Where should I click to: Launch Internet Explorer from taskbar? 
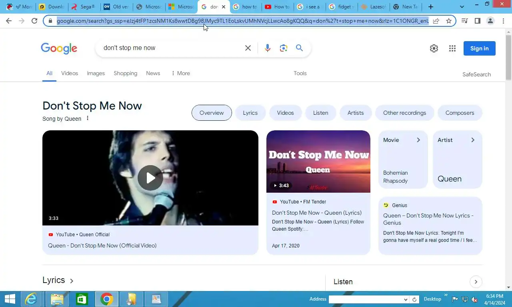pos(31,299)
